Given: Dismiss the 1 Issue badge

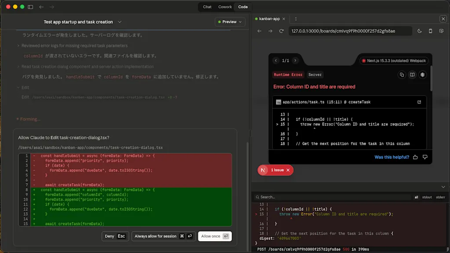Looking at the screenshot, I should click(288, 170).
